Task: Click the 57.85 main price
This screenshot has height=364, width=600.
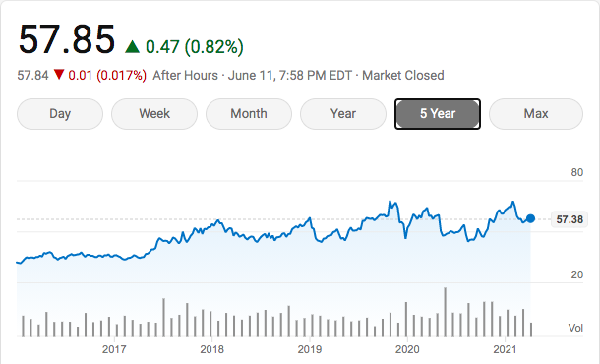Action: click(67, 39)
